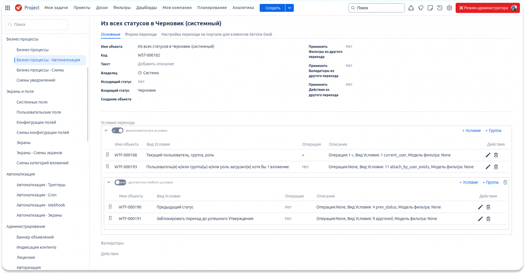Open the Создать dropdown arrow

289,8
